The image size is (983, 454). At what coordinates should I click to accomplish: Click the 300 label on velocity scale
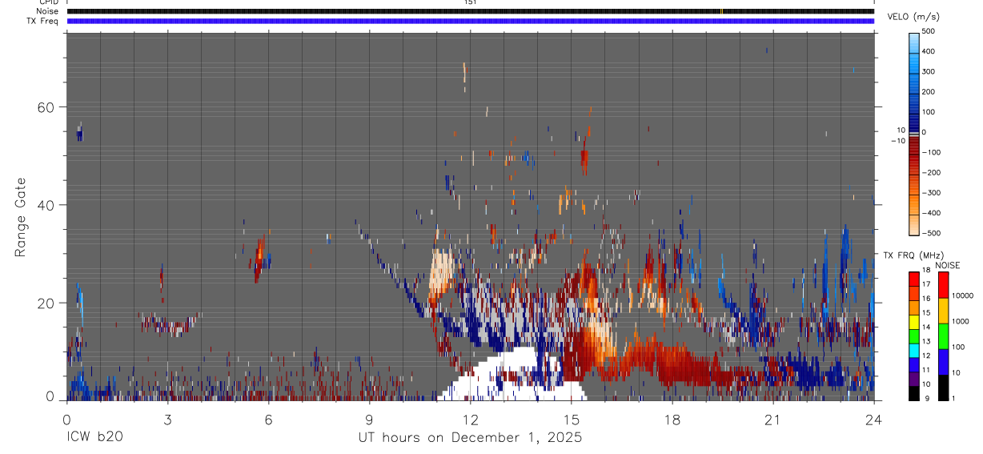click(x=929, y=71)
